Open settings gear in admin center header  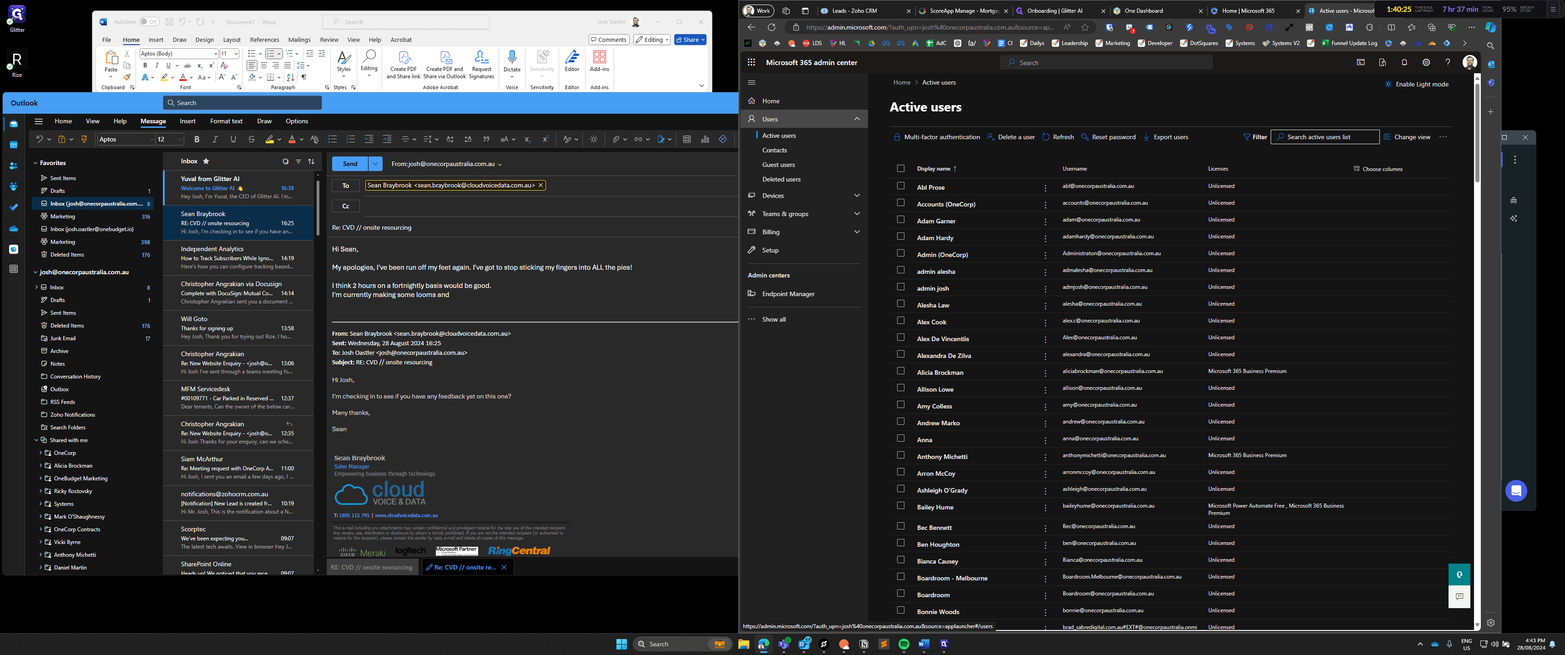pos(1426,63)
